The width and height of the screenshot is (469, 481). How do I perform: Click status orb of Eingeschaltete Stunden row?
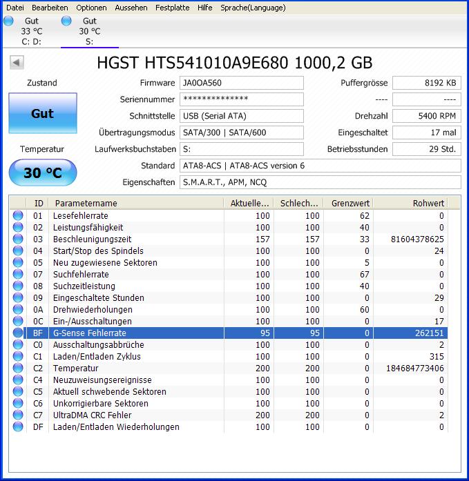point(18,297)
